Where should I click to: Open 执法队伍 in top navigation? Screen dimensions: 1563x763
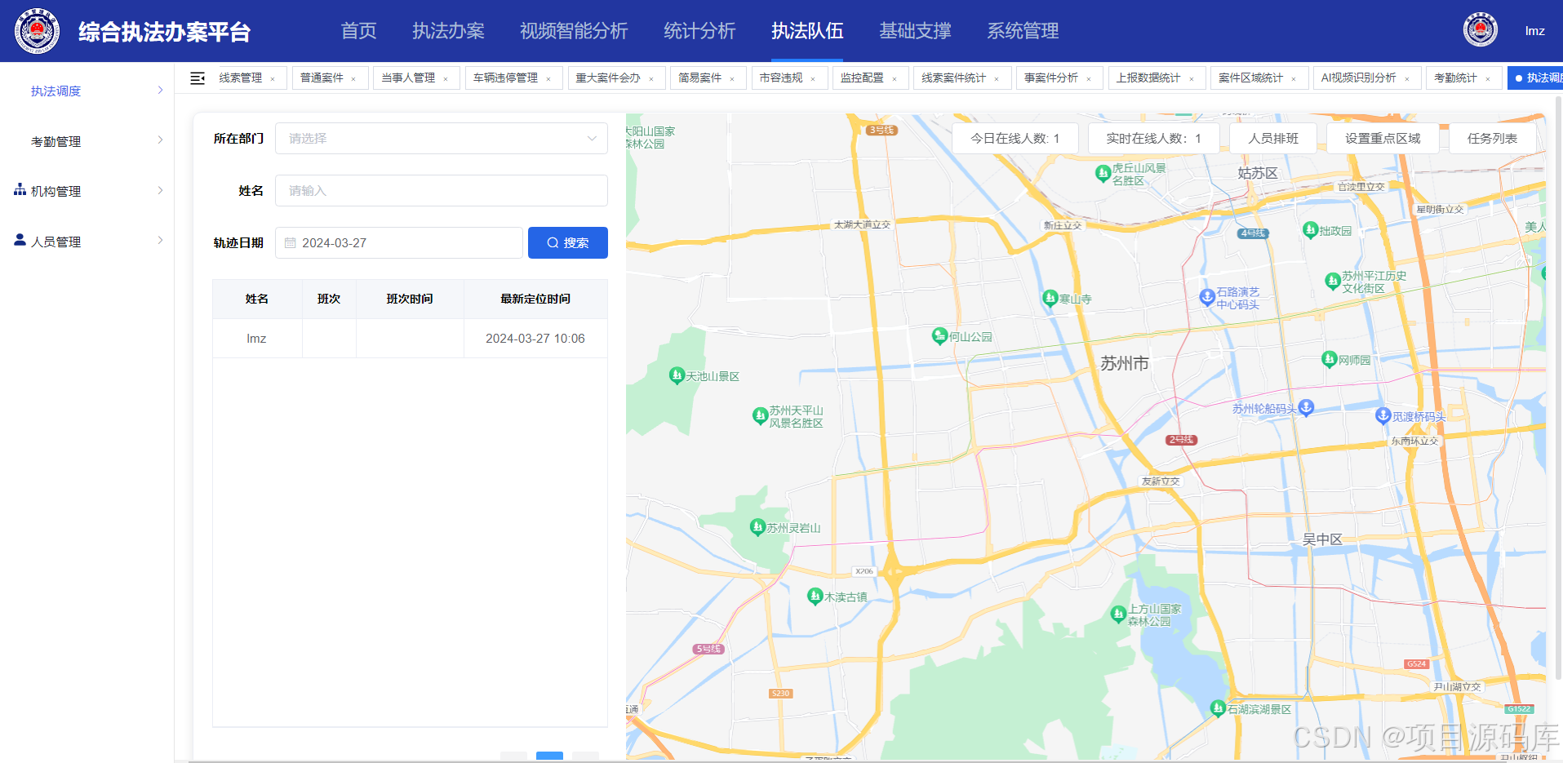(x=807, y=31)
